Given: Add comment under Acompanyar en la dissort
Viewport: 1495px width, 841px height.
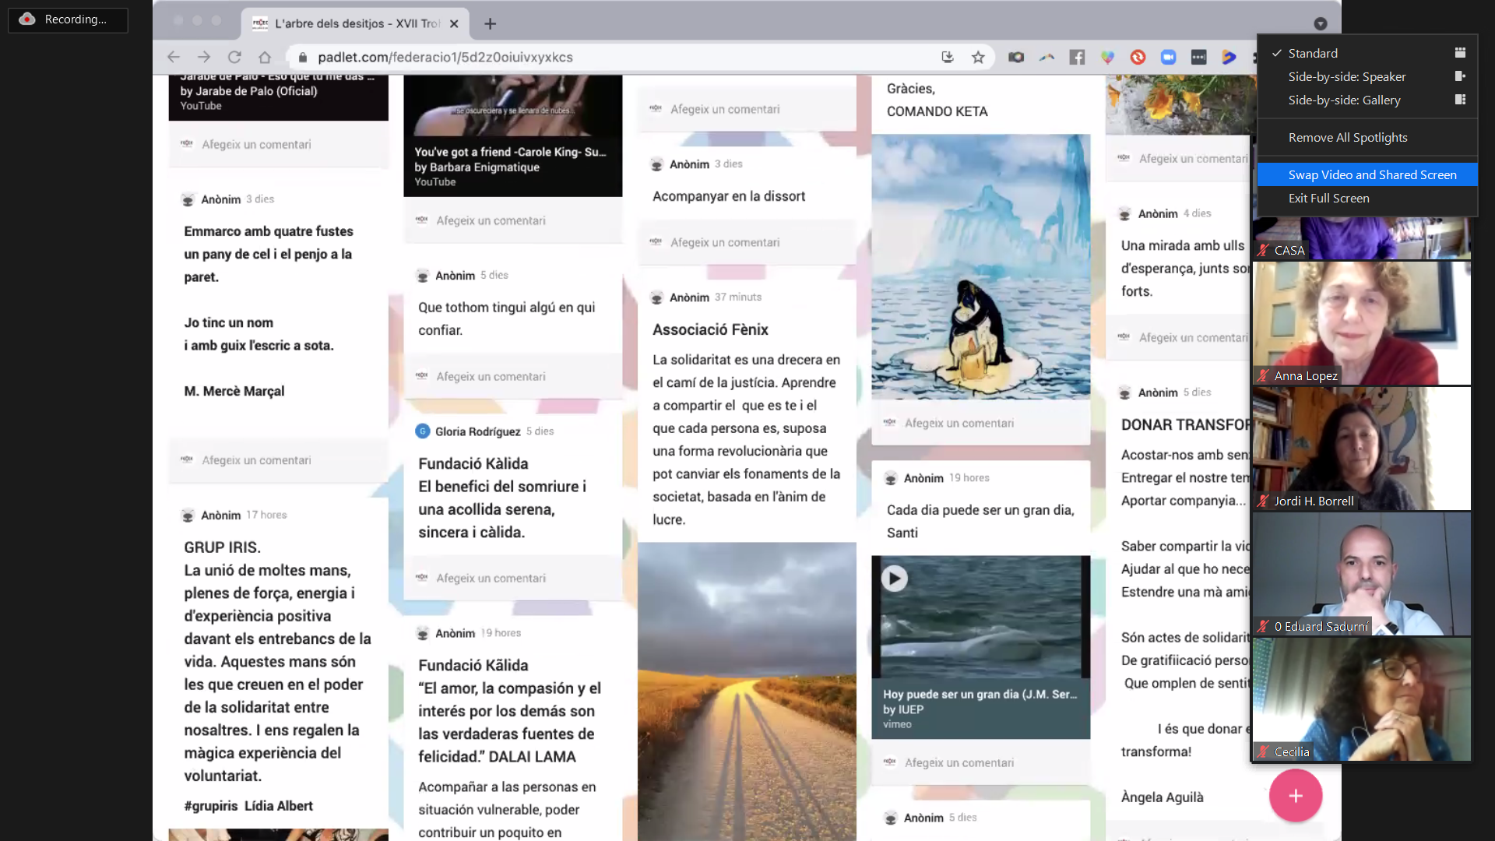Looking at the screenshot, I should coord(747,242).
